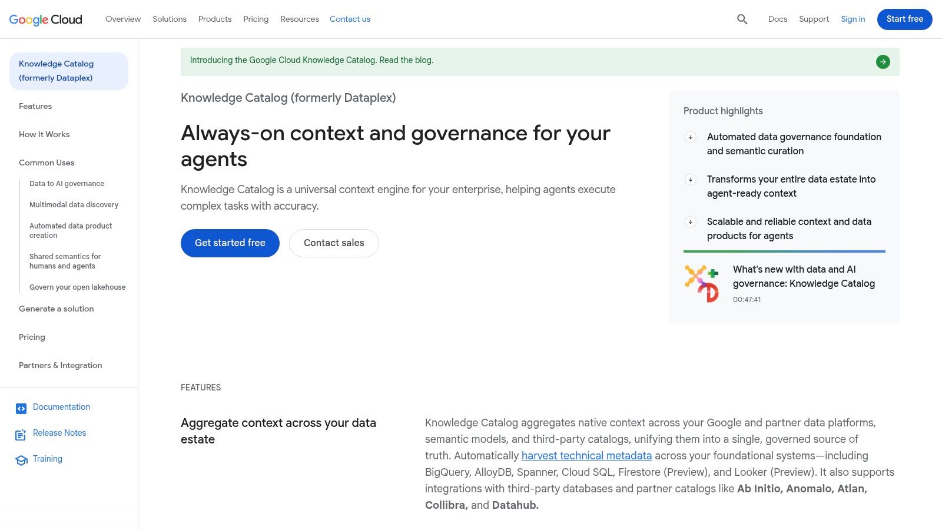Screen dimensions: 942x530
Task: Click Contact us in the header
Action: coord(350,19)
